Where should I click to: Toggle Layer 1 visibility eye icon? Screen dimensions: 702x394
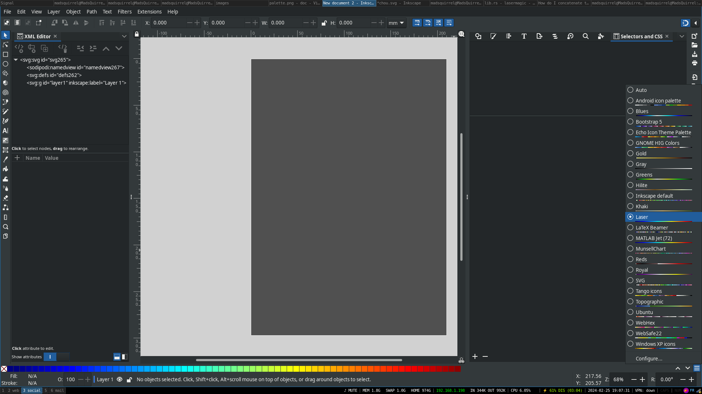point(120,379)
